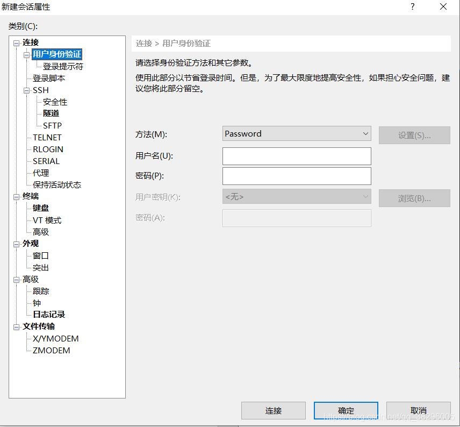Select the 隧道 settings page
This screenshot has height=427, width=460.
(x=52, y=113)
